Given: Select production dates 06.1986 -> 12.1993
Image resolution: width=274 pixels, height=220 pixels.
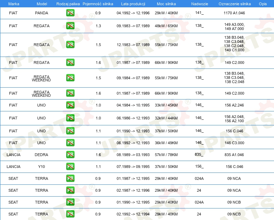Looking at the screenshot, I should click(133, 118).
